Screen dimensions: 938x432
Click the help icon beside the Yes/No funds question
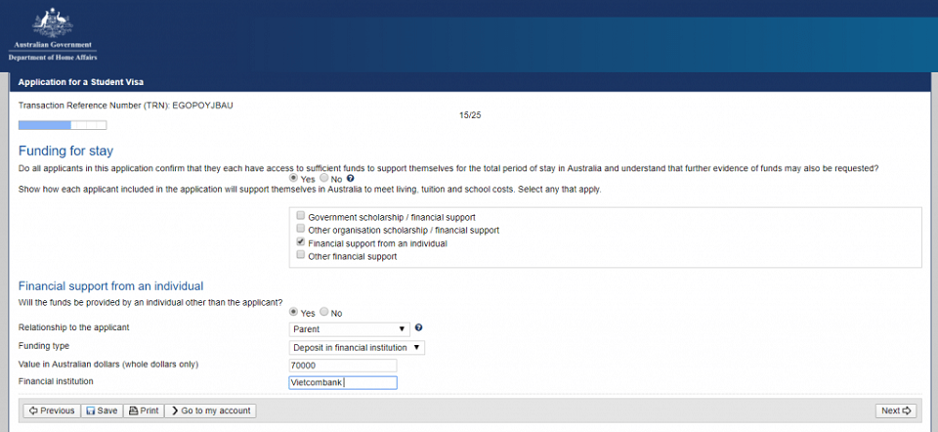(350, 180)
